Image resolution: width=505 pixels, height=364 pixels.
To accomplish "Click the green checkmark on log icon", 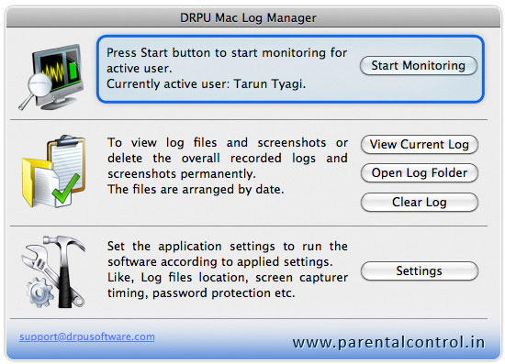I will 66,189.
